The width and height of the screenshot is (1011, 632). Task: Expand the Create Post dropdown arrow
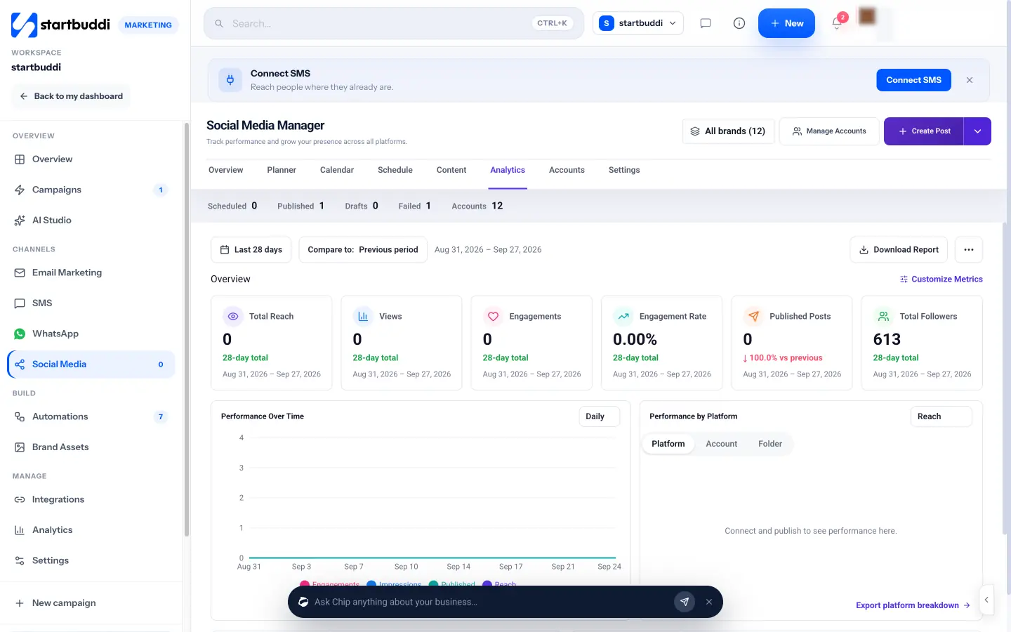(x=977, y=131)
